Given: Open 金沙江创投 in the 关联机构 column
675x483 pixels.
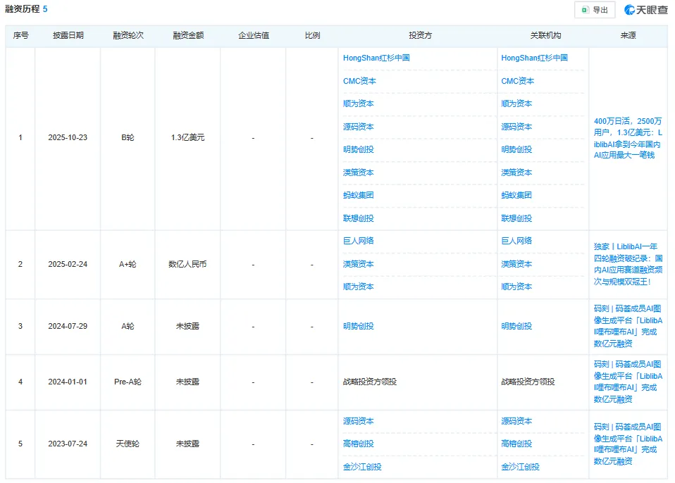Looking at the screenshot, I should pos(520,467).
